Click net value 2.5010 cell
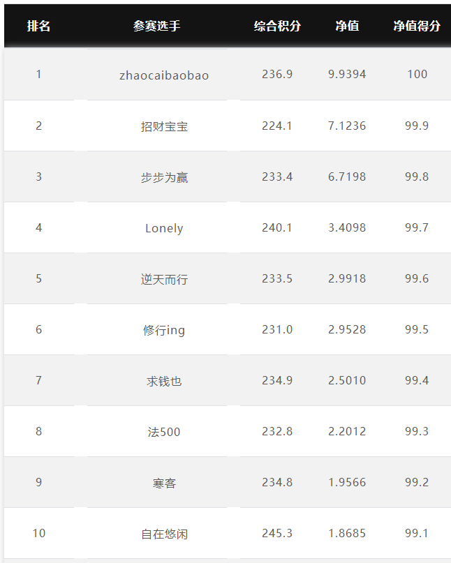This screenshot has width=451, height=563. click(347, 380)
